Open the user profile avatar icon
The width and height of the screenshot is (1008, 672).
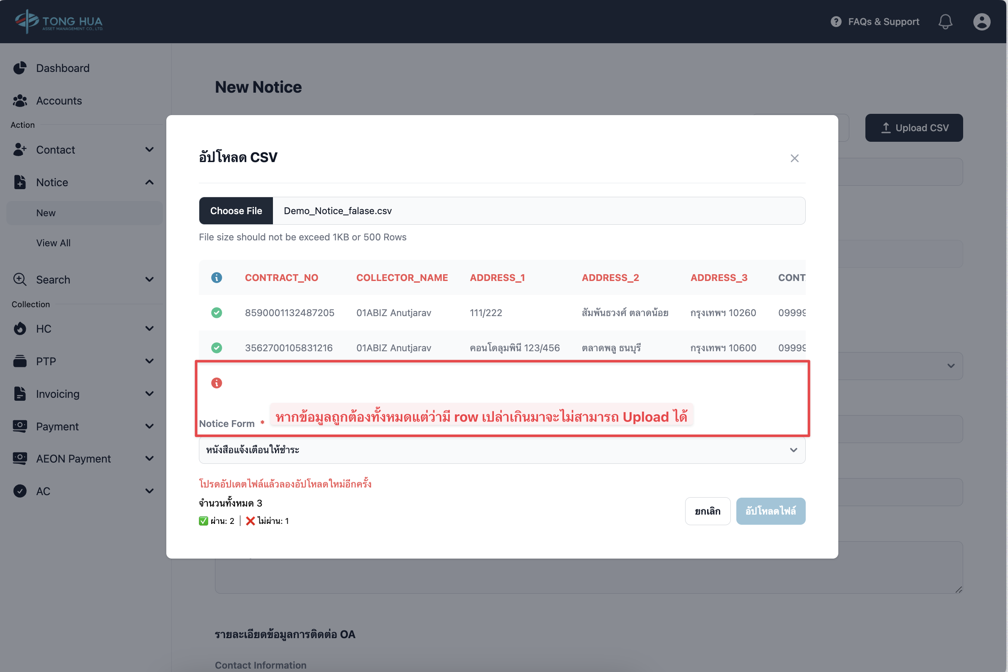point(981,22)
